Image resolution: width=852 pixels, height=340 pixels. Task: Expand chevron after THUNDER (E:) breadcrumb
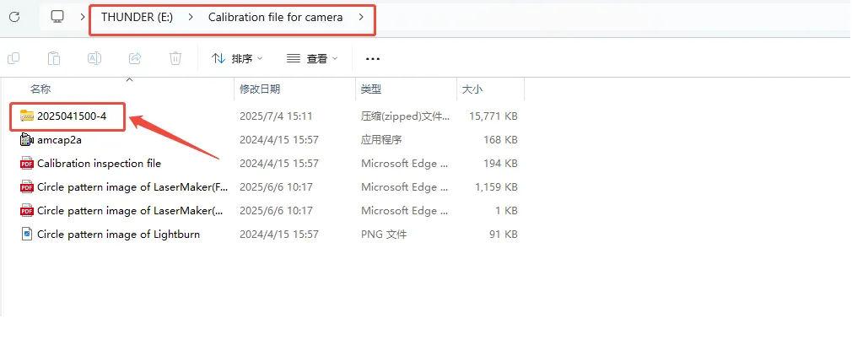coord(191,17)
